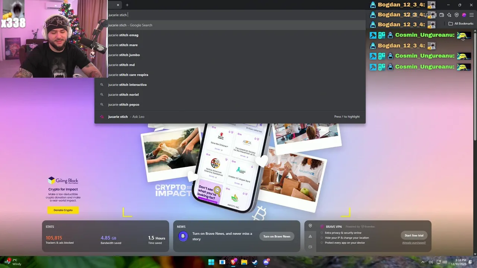Open the 'Already purchased?' link
The width and height of the screenshot is (477, 268).
click(414, 243)
